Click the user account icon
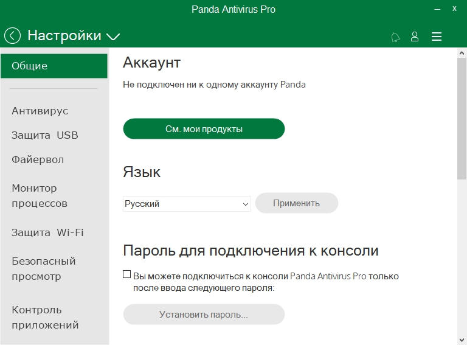 415,37
